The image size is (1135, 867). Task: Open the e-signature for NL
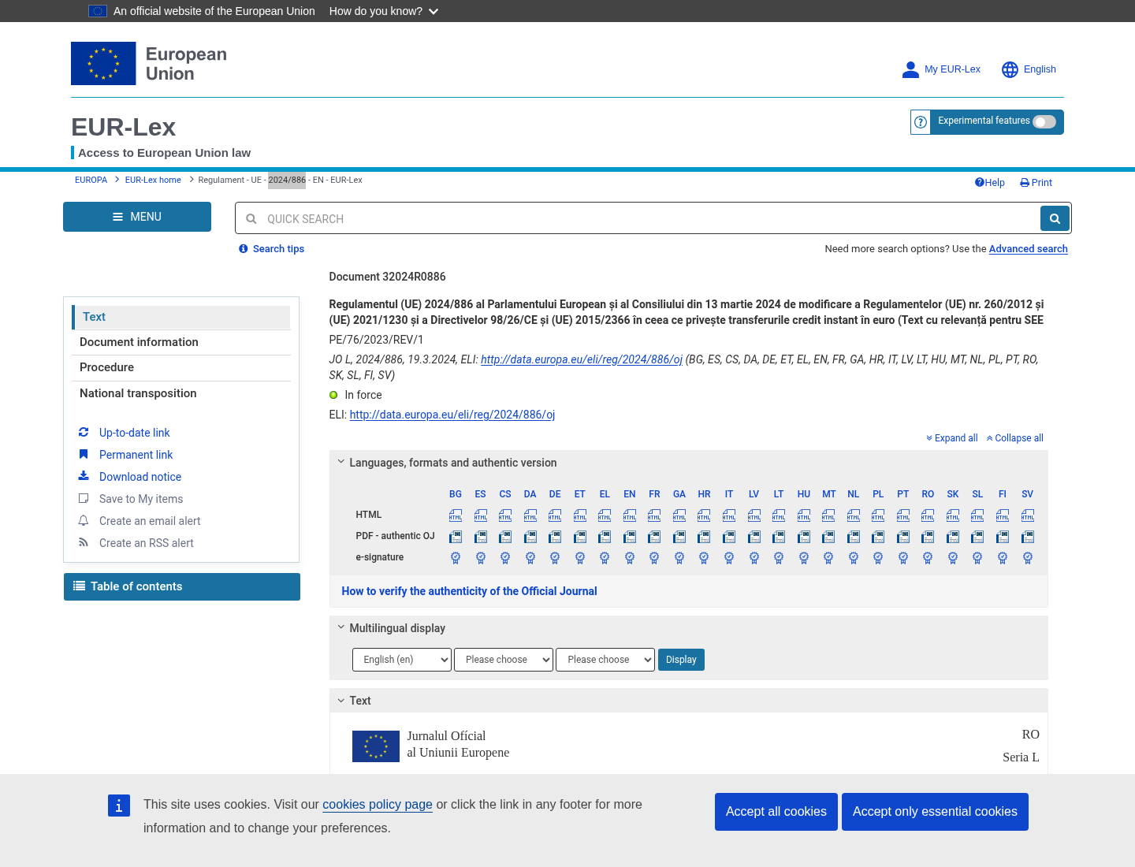854,558
